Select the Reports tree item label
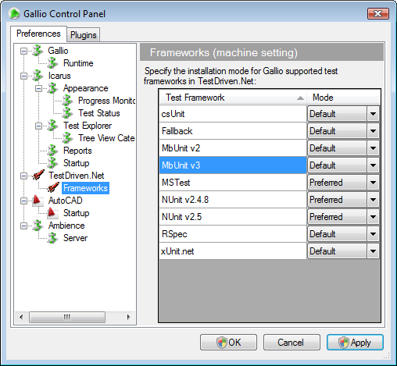 click(x=77, y=151)
